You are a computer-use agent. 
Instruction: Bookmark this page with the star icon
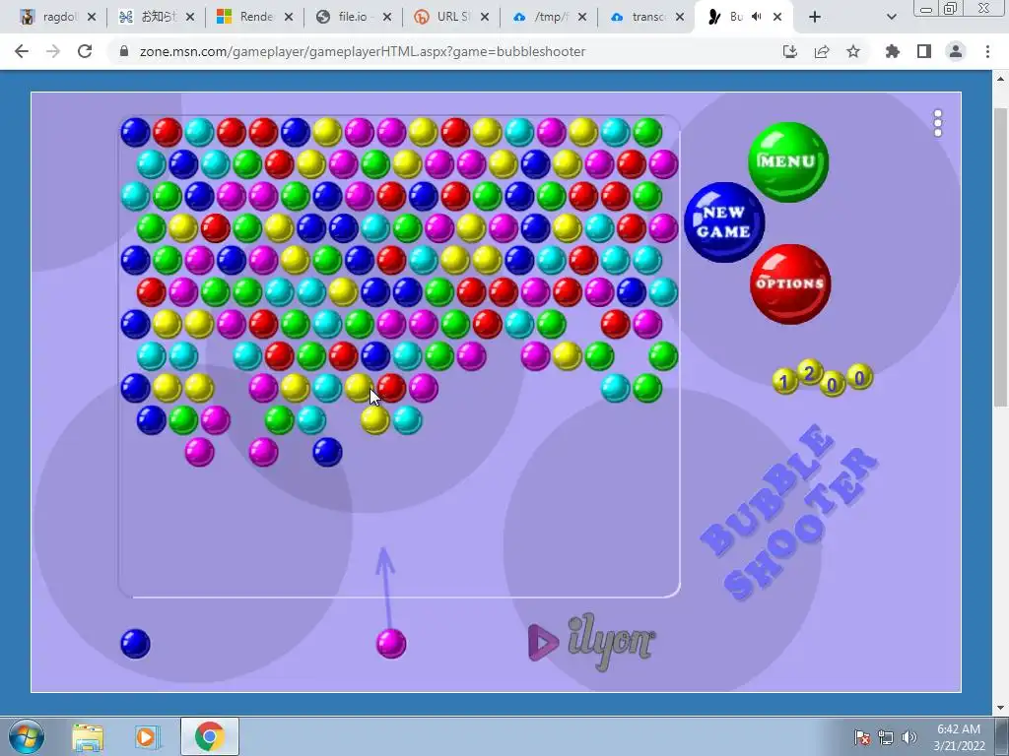click(x=853, y=51)
